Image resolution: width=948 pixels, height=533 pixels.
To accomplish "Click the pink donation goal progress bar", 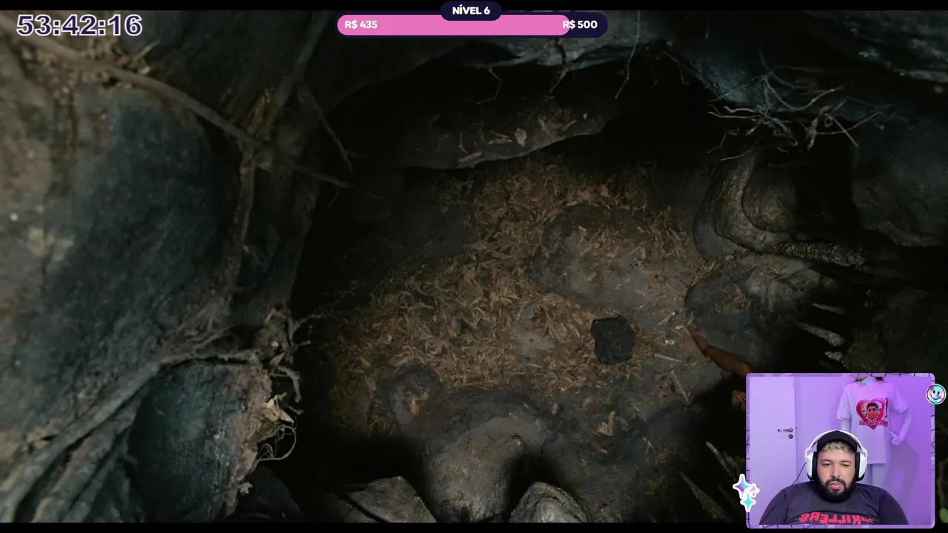I will 472,24.
